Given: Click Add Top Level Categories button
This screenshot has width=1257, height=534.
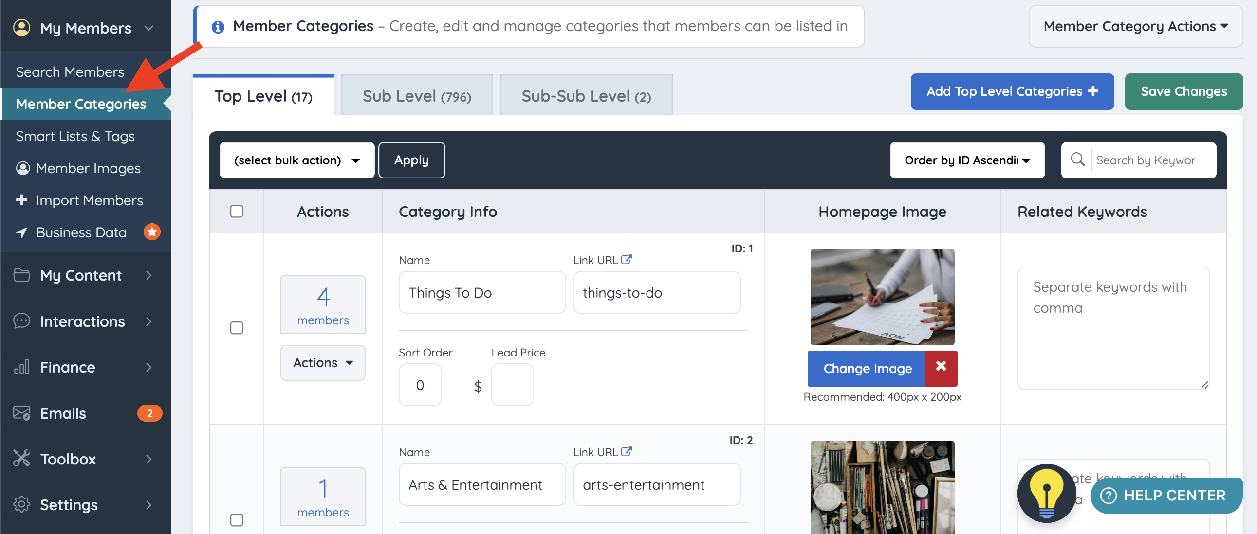Looking at the screenshot, I should click(1012, 91).
